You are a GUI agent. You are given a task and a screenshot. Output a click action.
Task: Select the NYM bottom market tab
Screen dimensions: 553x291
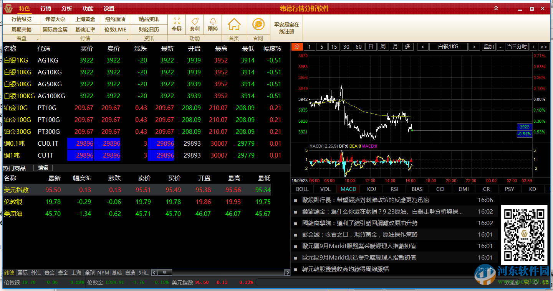coord(103,273)
